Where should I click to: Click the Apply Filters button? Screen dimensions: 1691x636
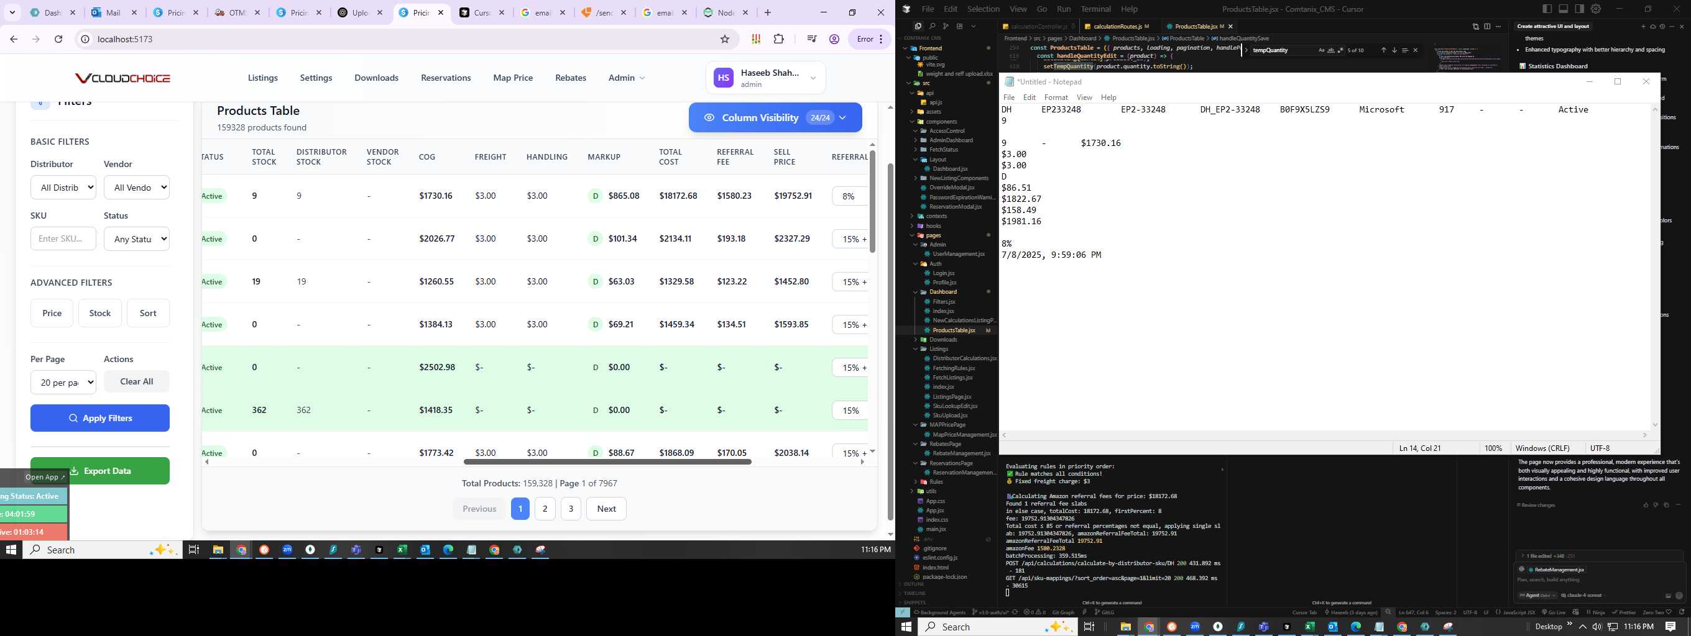99,417
